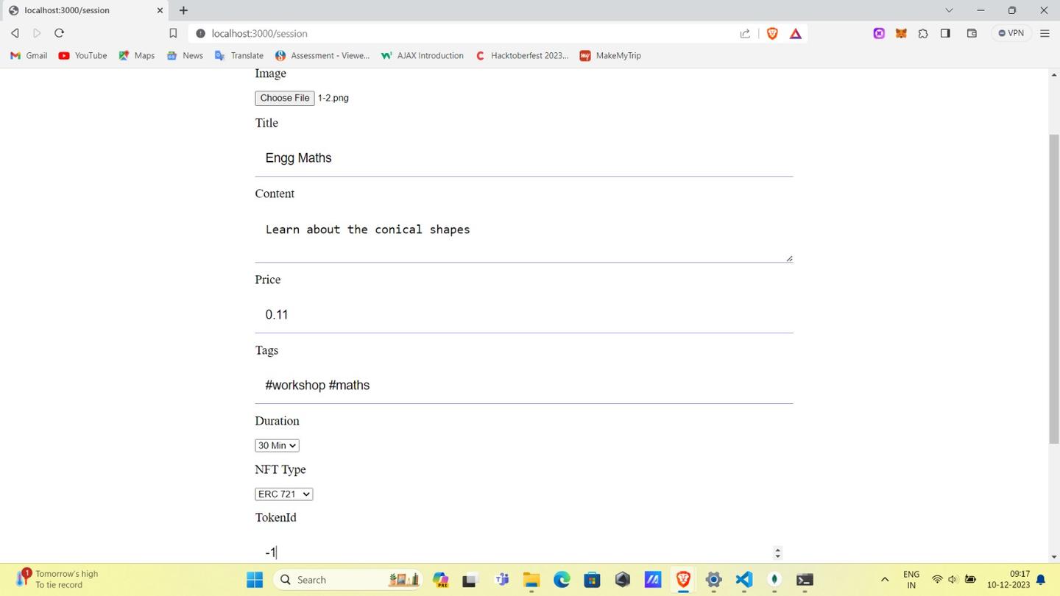Image resolution: width=1060 pixels, height=596 pixels.
Task: Open File Explorer from the taskbar
Action: tap(531, 580)
